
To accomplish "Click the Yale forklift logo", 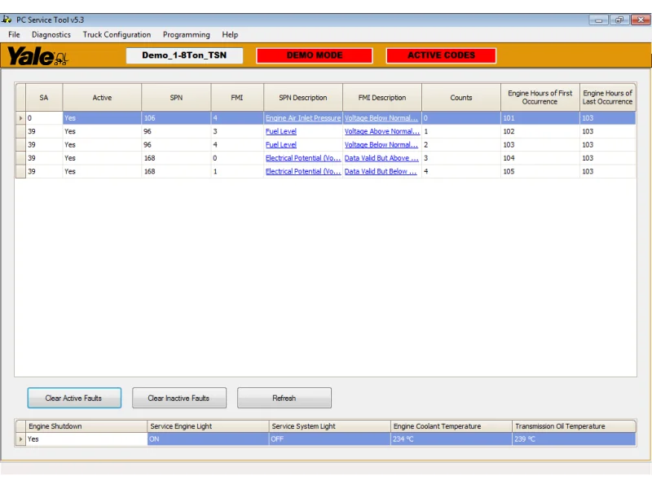I will coord(37,55).
